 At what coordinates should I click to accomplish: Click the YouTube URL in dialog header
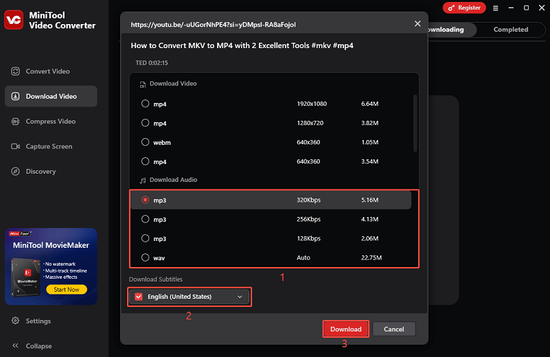213,25
